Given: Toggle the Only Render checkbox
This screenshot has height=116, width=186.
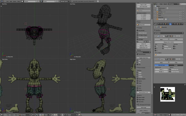Looking at the screenshot, I should [x=138, y=30].
